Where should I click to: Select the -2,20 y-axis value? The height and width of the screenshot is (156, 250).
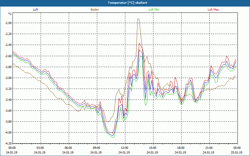pos(8,34)
